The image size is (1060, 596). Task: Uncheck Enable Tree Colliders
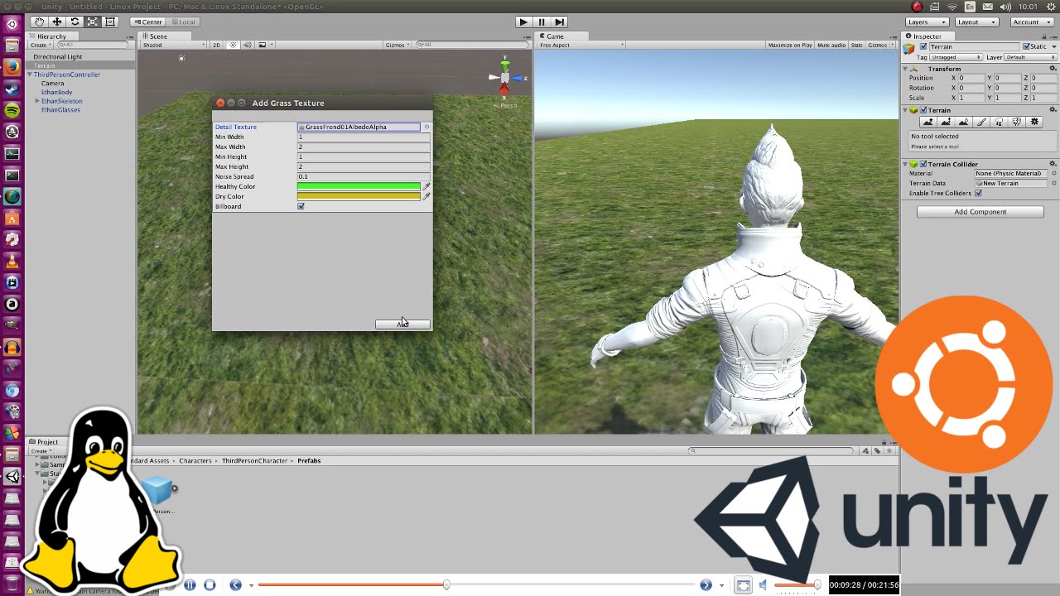[978, 193]
